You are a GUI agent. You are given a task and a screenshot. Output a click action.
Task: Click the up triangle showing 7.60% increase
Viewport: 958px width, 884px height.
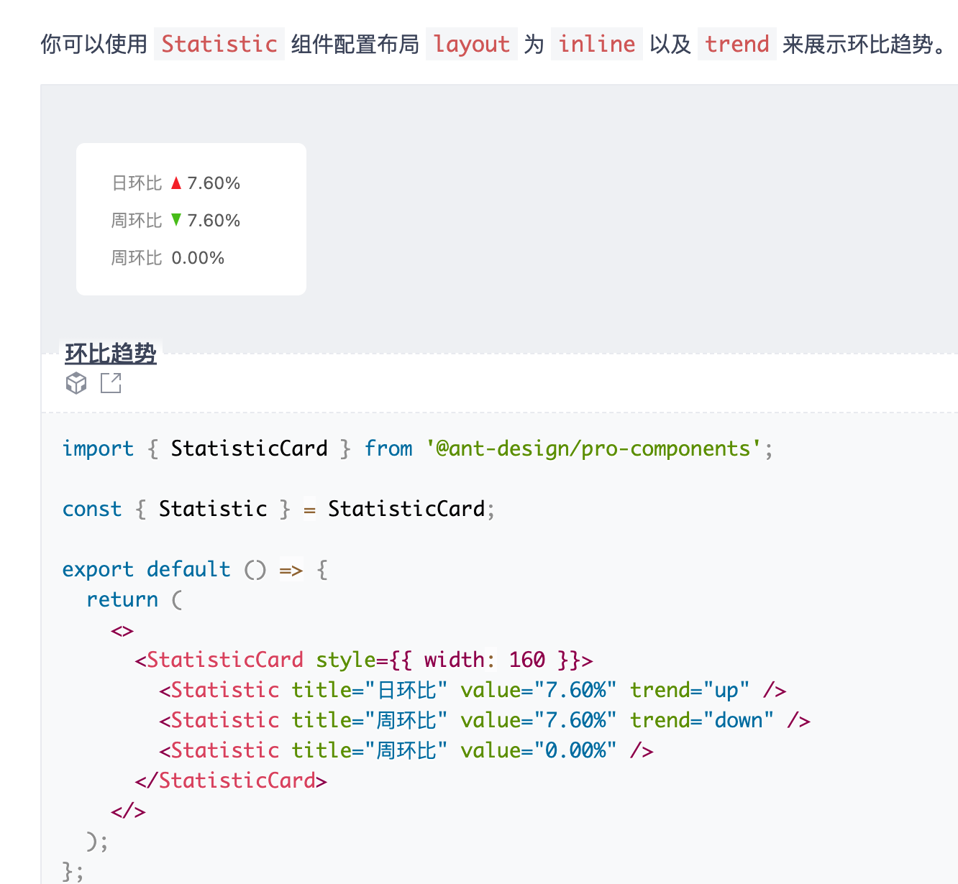coord(175,183)
